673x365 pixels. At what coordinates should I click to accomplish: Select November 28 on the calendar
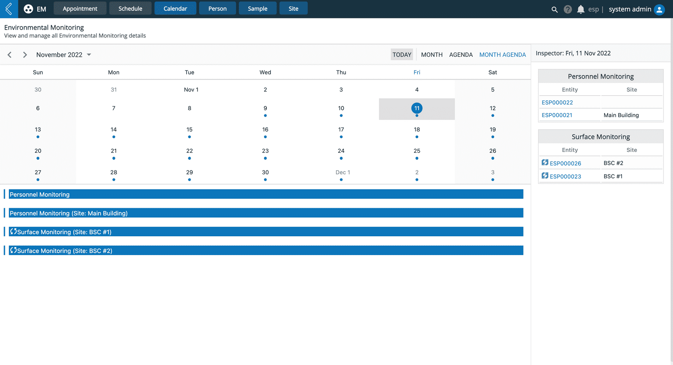(114, 172)
